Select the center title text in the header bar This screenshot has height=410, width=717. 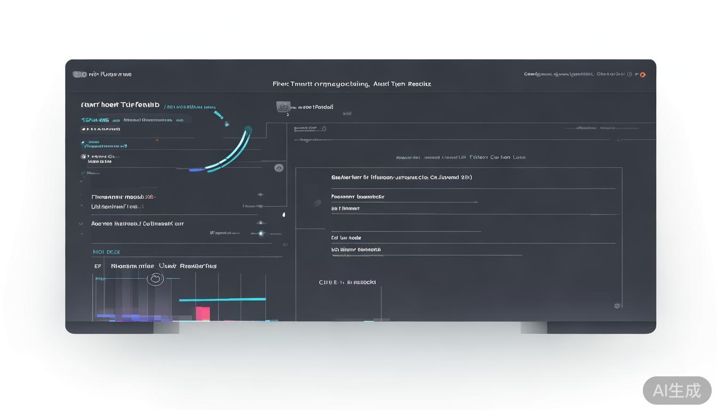352,84
